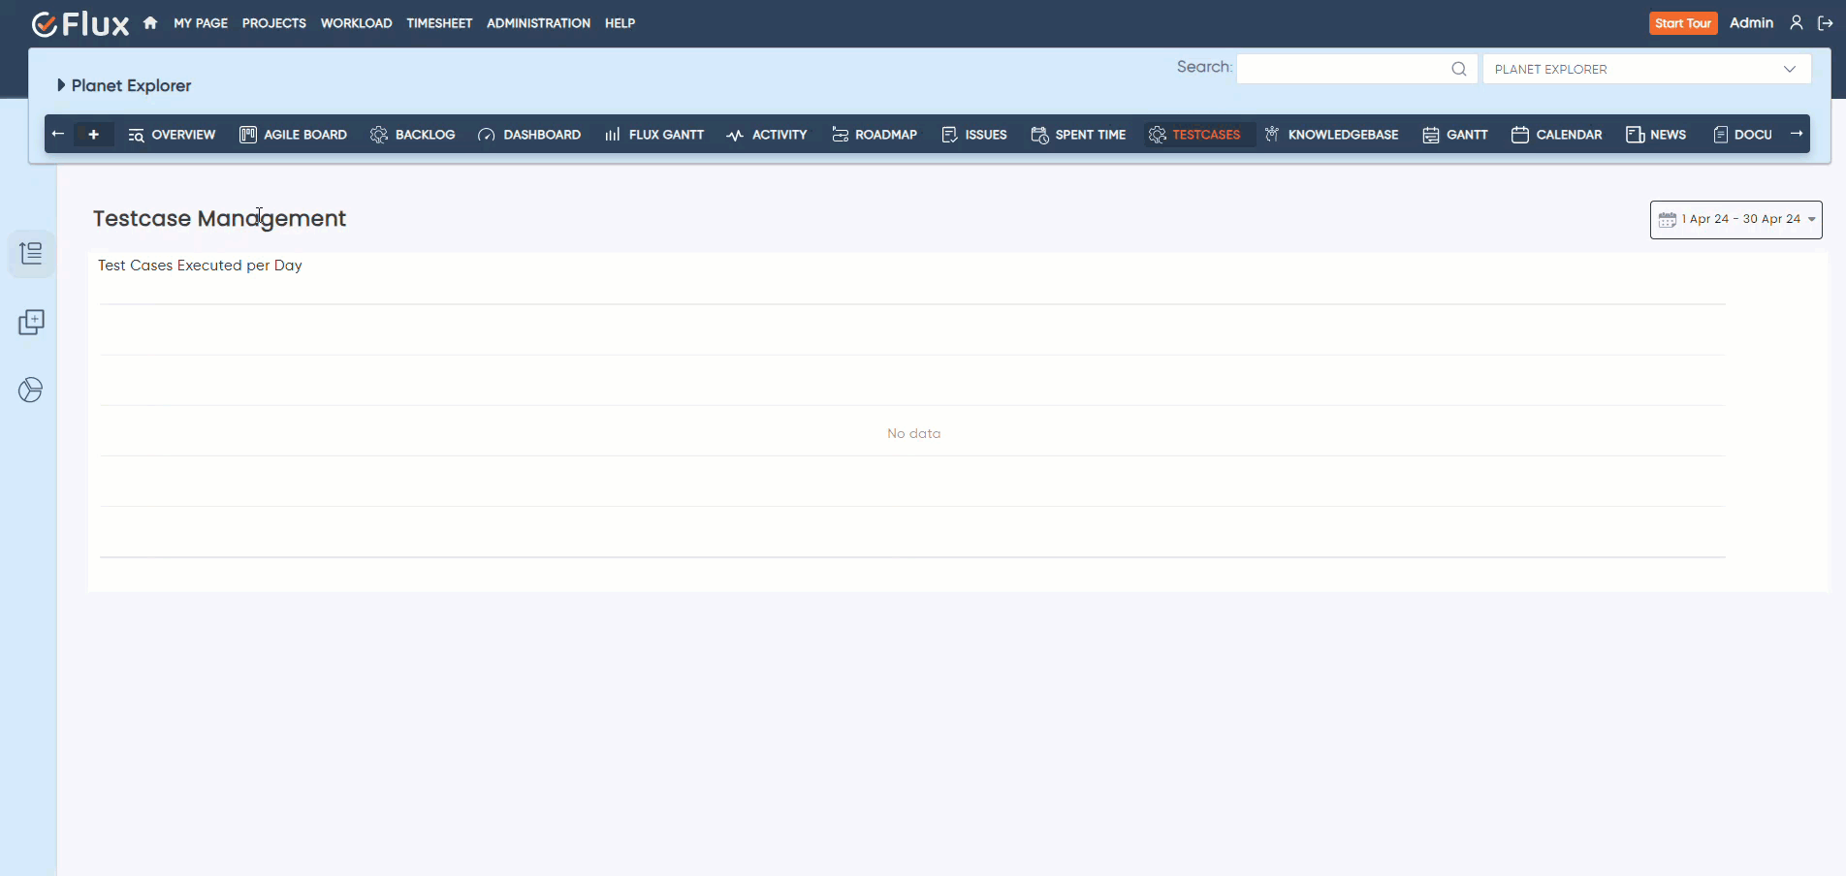The width and height of the screenshot is (1846, 876).
Task: Click the plus icon in project menu
Action: pyautogui.click(x=93, y=135)
